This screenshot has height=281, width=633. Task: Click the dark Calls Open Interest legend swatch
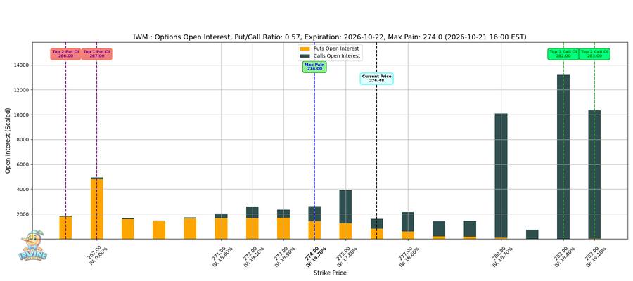(305, 56)
